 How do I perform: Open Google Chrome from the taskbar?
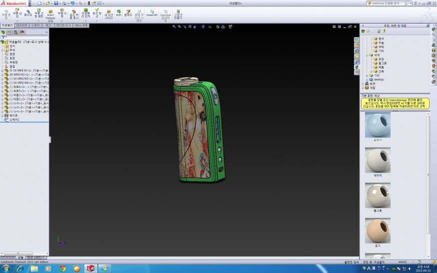tap(63, 269)
